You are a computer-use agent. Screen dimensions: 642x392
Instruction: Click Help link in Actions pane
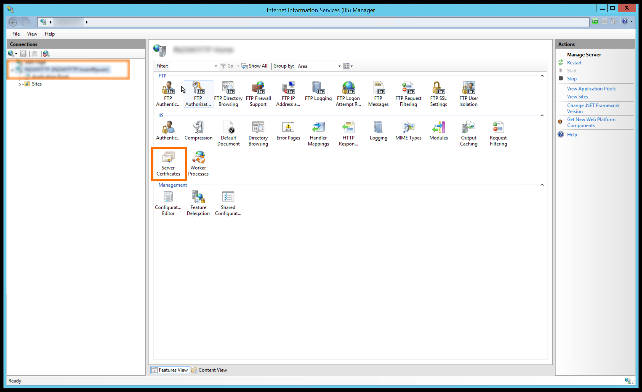coord(572,135)
